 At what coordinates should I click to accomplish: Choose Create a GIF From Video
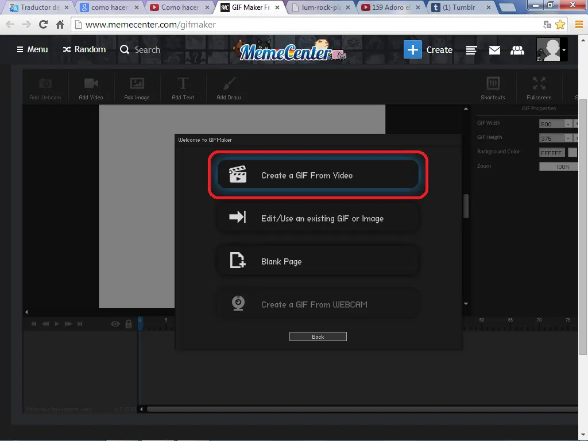(x=318, y=175)
